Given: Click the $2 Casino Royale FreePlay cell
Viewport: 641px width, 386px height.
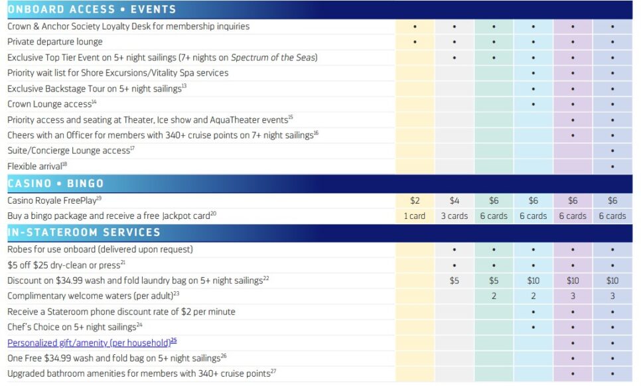Looking at the screenshot, I should click(x=415, y=200).
